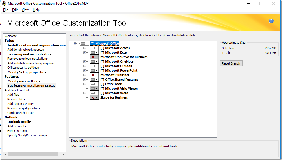Click the navigation pane scroll left arrow
The image size is (282, 160).
[6, 154]
